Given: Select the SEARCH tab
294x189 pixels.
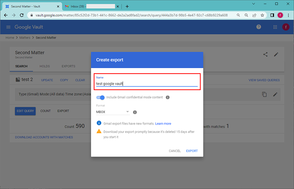Looking at the screenshot, I should point(21,66).
